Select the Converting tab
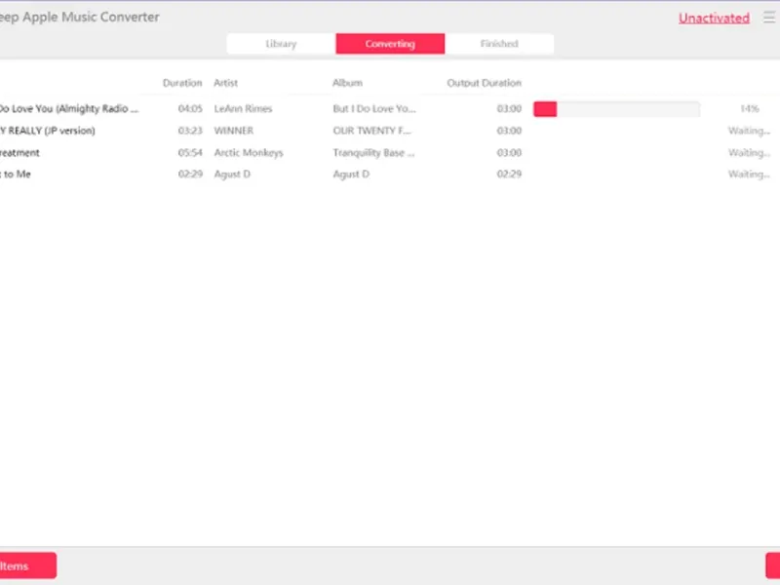This screenshot has width=780, height=585. point(390,44)
